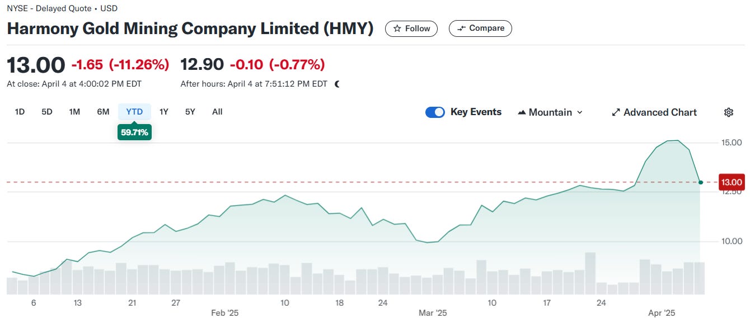
Task: Switch to the 1M range
Action: point(74,112)
